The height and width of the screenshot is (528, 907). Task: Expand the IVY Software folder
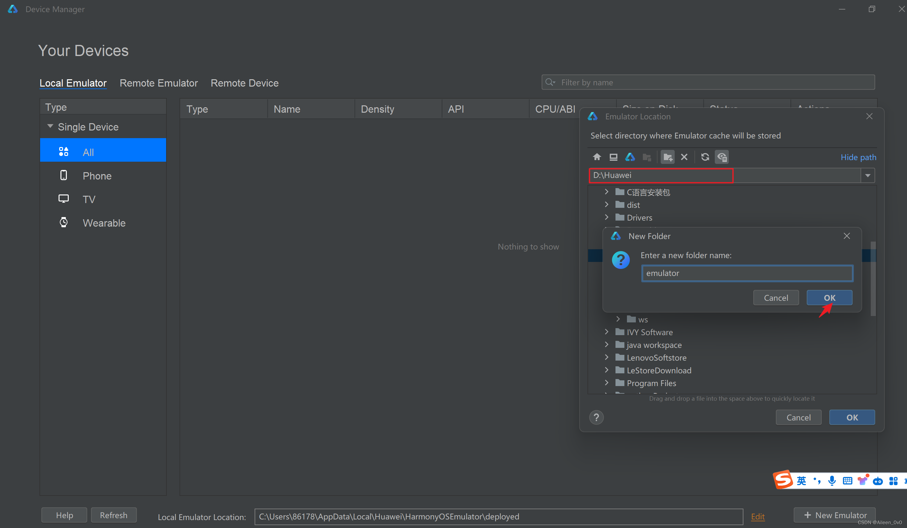(x=607, y=332)
